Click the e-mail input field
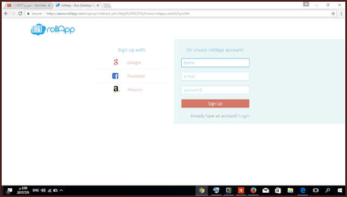 click(x=215, y=76)
